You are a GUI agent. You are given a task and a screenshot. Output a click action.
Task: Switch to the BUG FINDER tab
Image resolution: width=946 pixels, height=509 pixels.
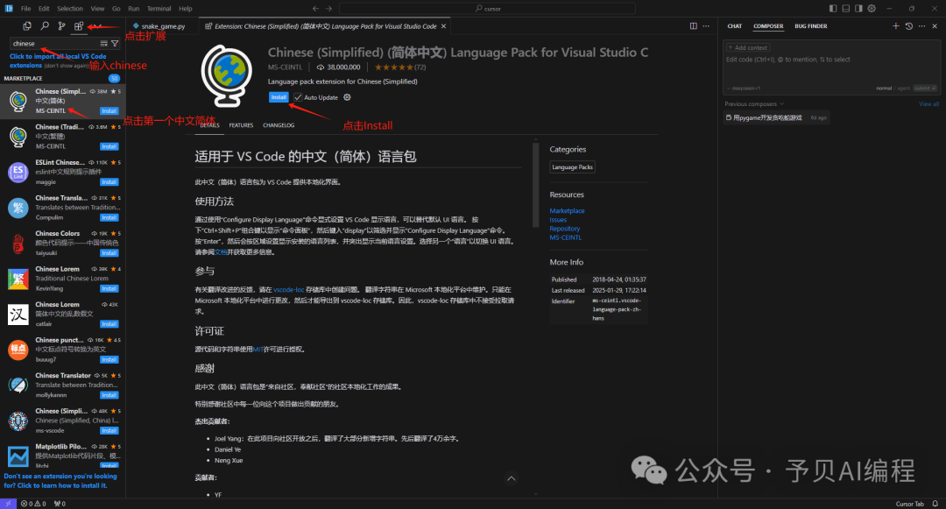[810, 26]
